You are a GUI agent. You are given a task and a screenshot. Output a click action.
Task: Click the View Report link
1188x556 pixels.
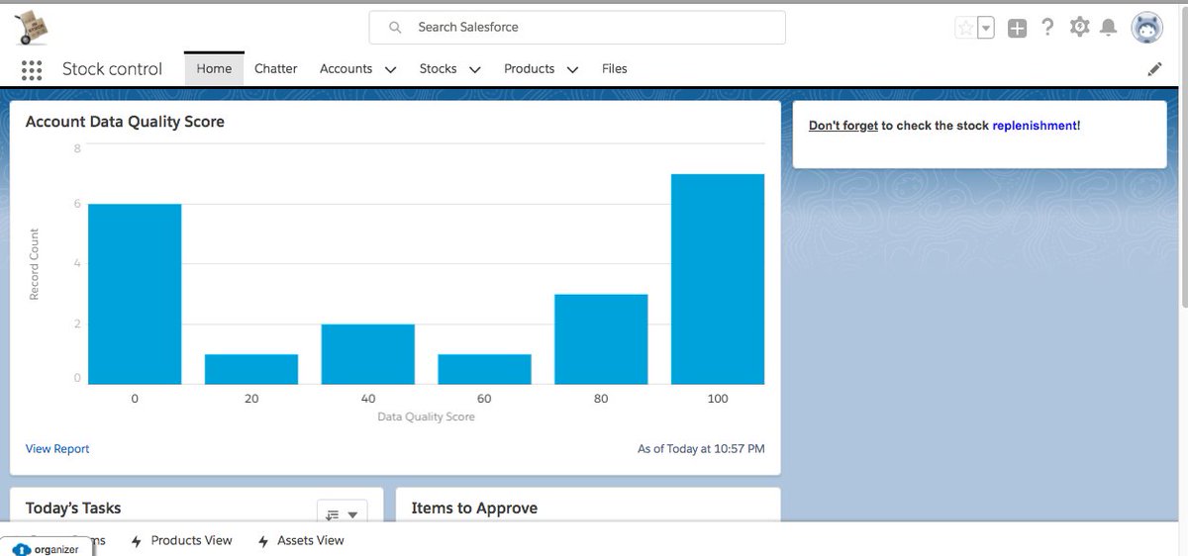(57, 449)
